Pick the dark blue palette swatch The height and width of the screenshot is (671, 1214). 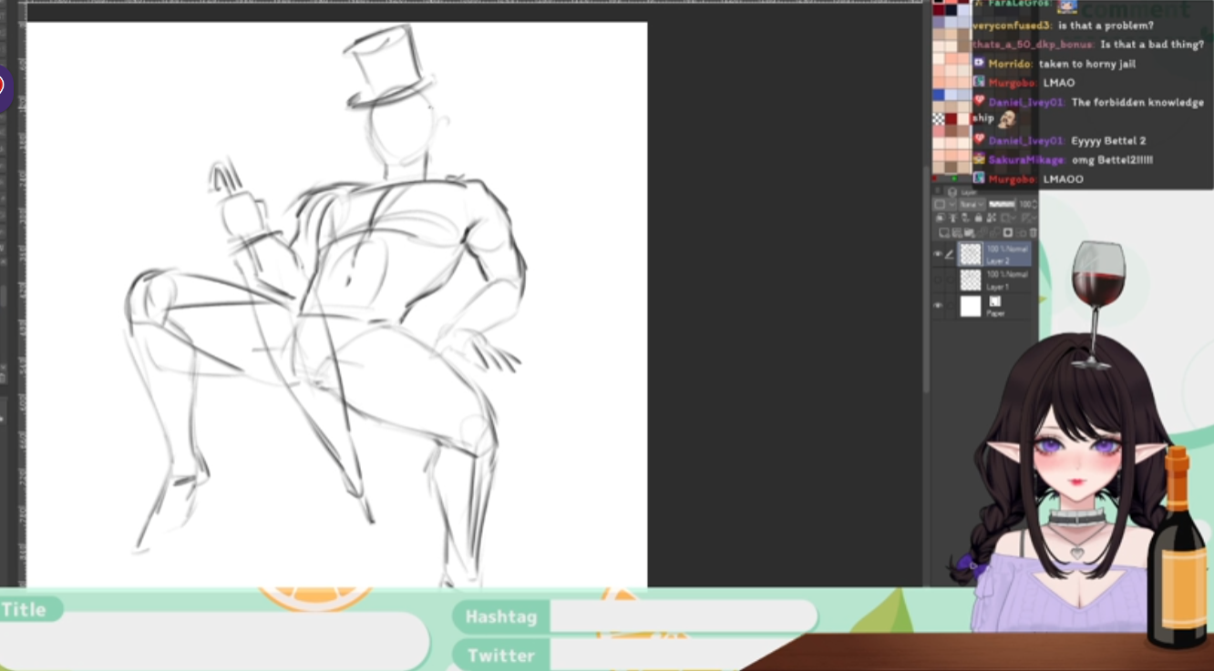(x=951, y=11)
